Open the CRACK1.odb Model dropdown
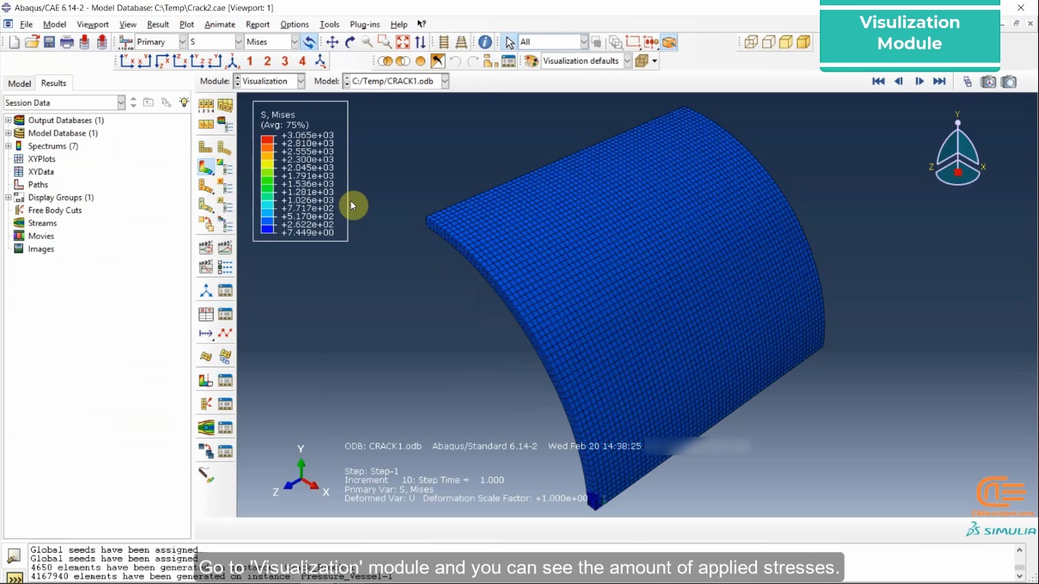Image resolution: width=1039 pixels, height=584 pixels. tap(396, 81)
